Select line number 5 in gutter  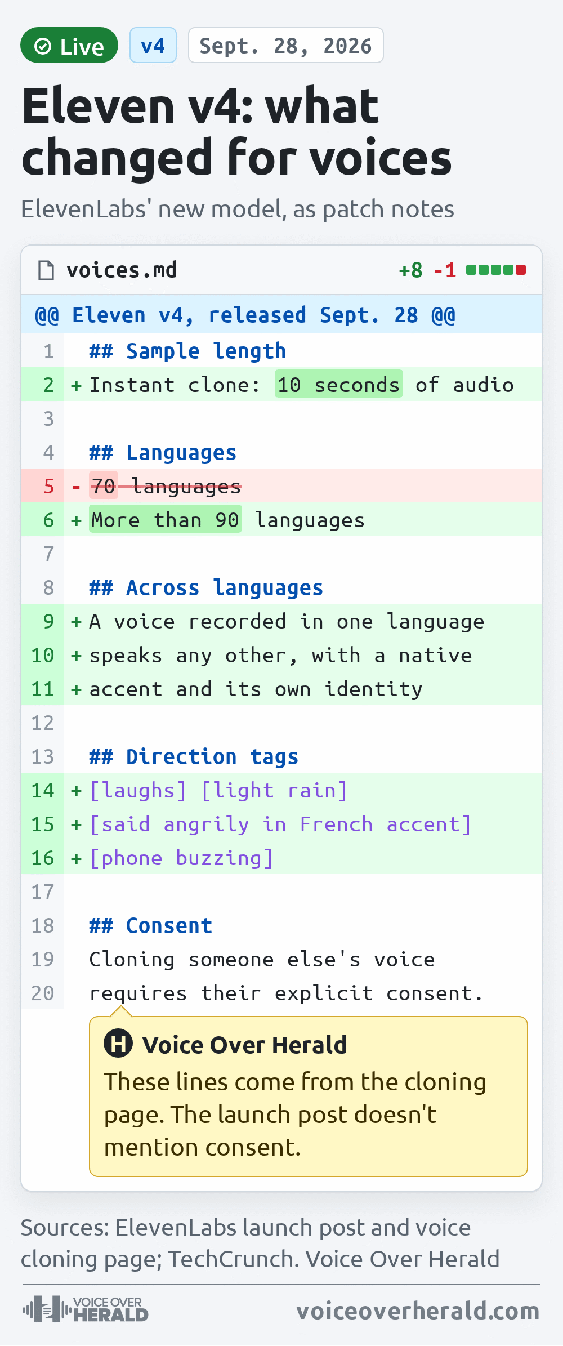point(48,486)
